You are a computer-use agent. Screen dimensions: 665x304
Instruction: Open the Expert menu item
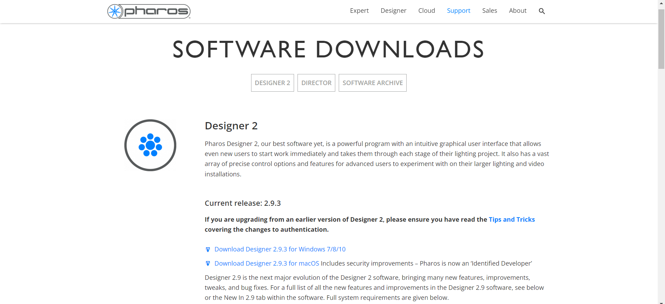pyautogui.click(x=359, y=11)
